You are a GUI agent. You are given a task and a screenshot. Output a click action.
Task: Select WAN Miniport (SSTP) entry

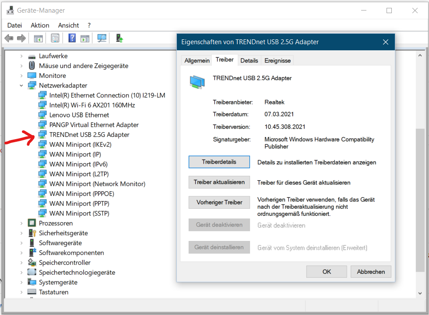coord(79,213)
